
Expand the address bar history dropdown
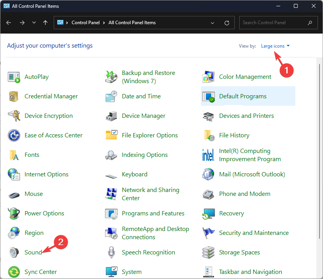coord(212,23)
